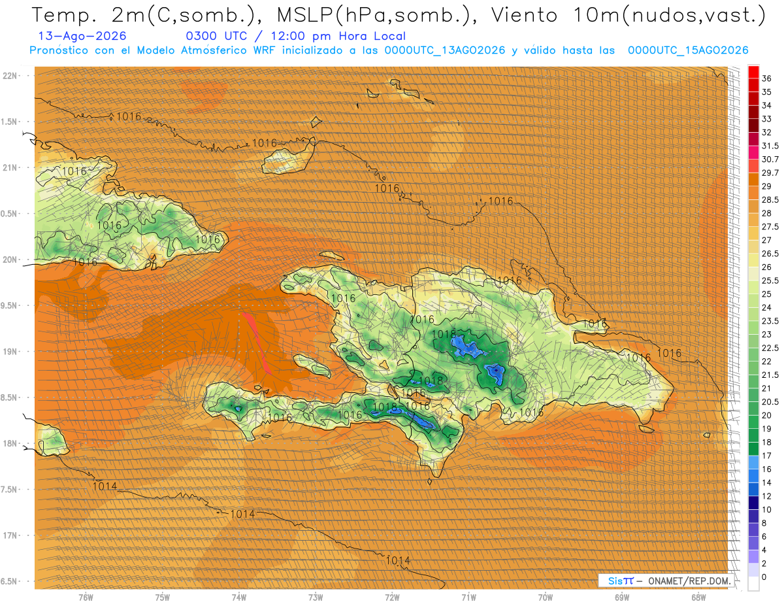Select navy swatch between 10 and 12
784x606 pixels.
point(753,503)
